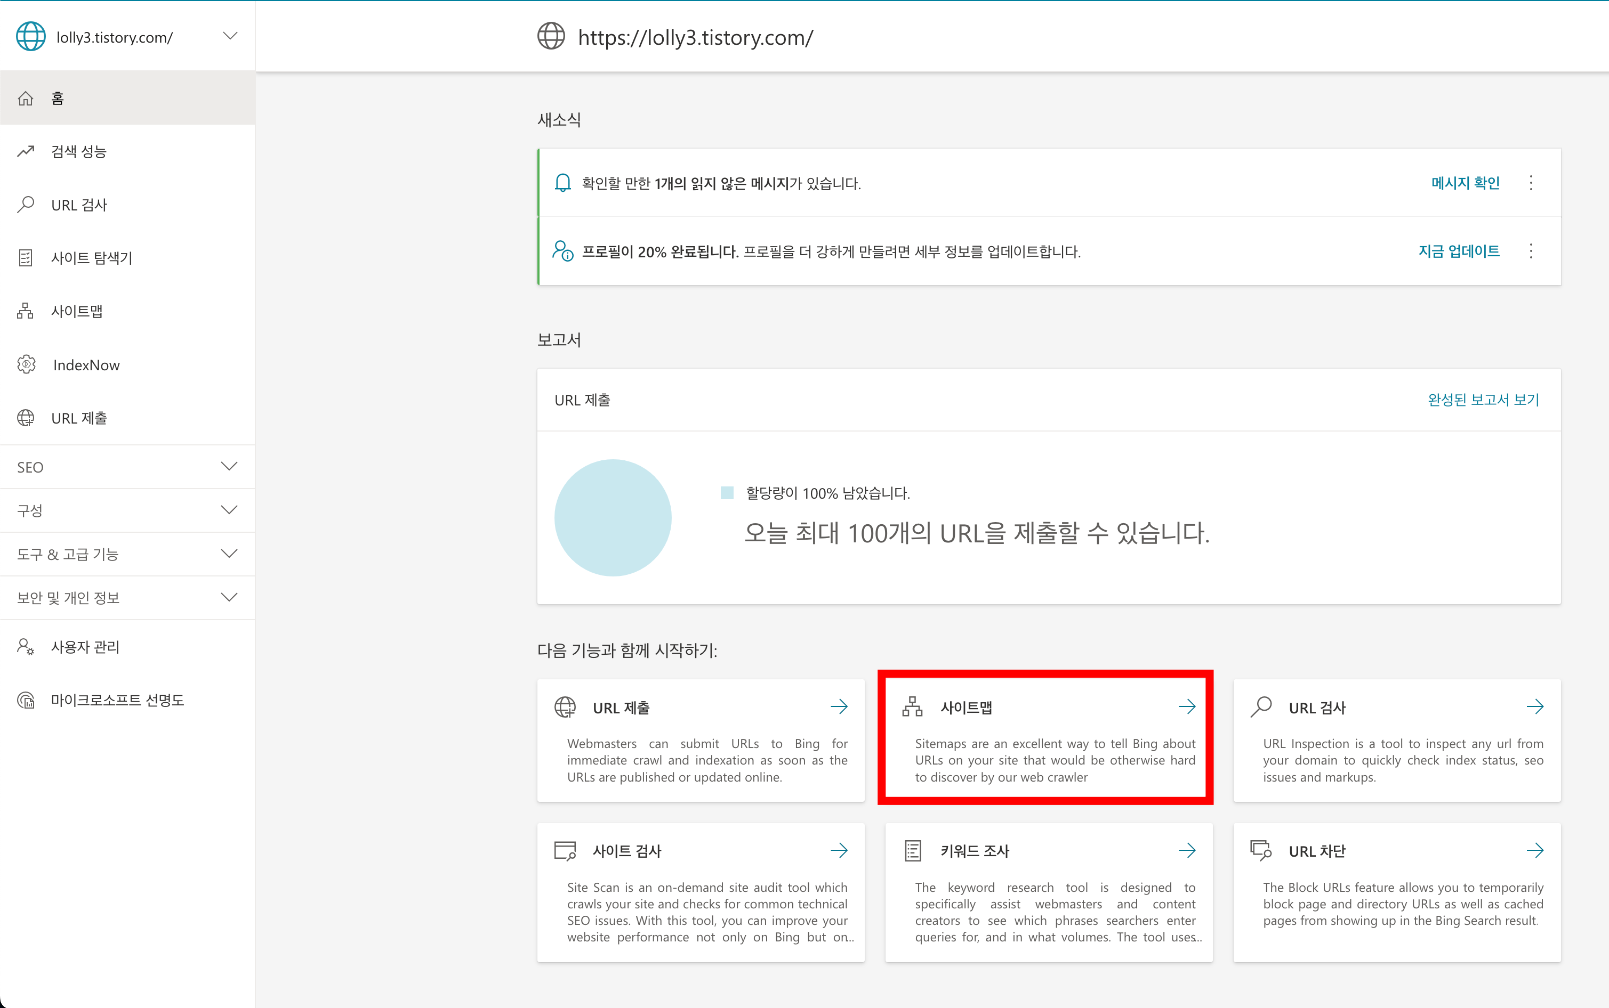
Task: Click the 사용자 관리 person-gear icon
Action: point(26,647)
